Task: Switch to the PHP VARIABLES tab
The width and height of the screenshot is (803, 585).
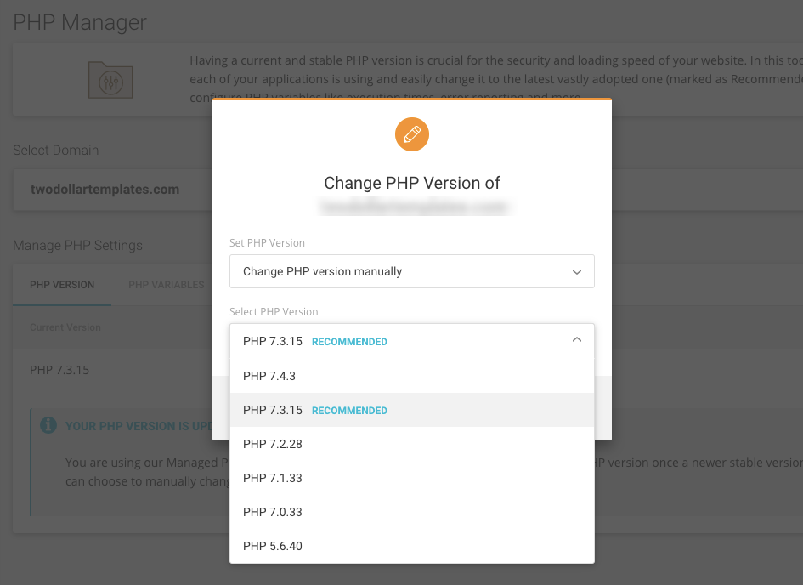Action: [x=166, y=285]
